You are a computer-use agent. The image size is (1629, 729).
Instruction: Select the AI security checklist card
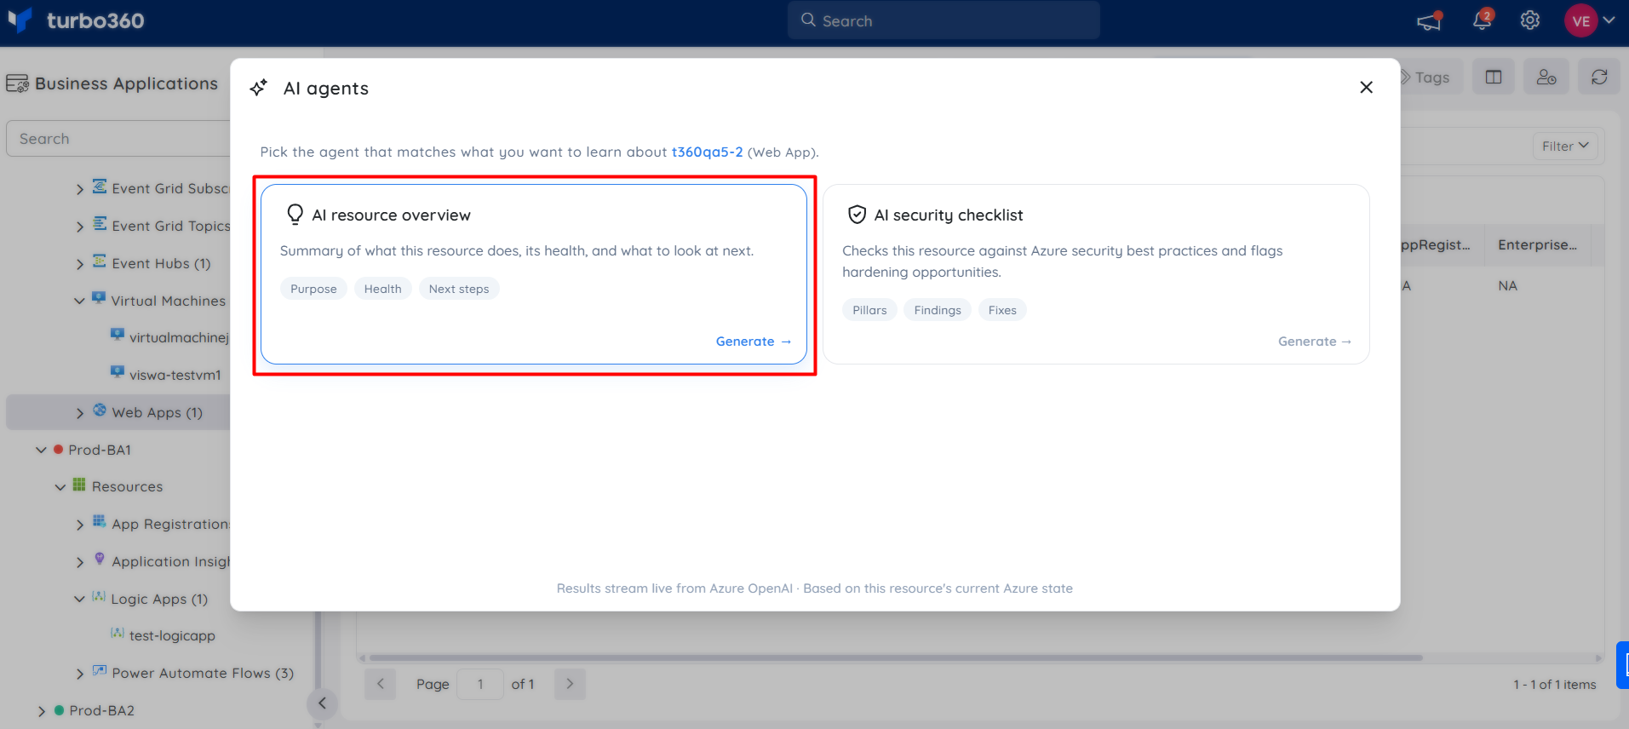[x=1096, y=274]
